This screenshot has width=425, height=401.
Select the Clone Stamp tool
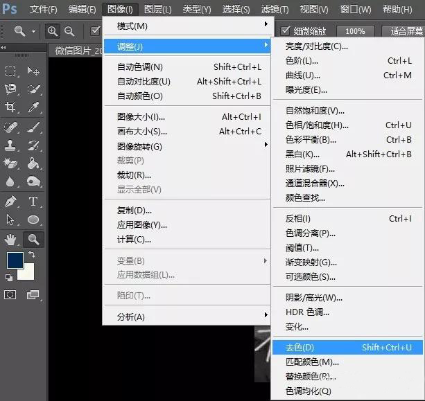coord(11,145)
